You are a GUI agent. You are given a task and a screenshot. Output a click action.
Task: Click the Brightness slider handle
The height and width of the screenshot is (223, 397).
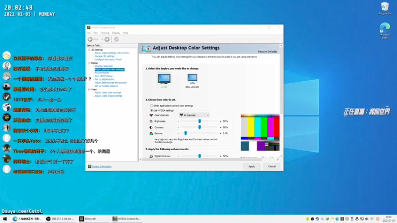click(x=199, y=121)
